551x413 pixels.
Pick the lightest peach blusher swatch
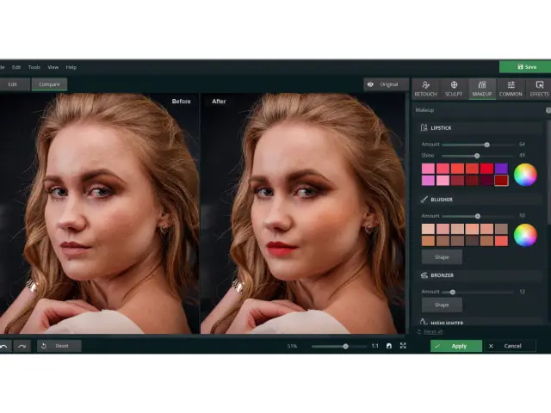429,229
